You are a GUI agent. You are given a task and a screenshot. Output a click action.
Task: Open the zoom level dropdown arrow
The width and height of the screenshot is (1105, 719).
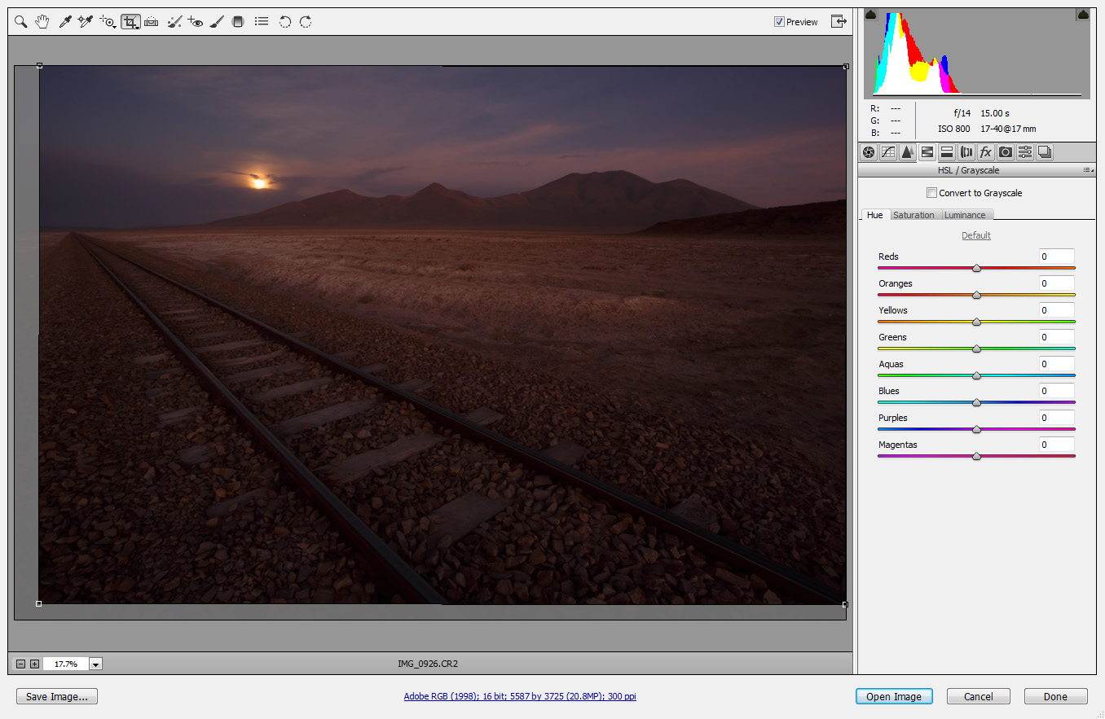point(95,664)
